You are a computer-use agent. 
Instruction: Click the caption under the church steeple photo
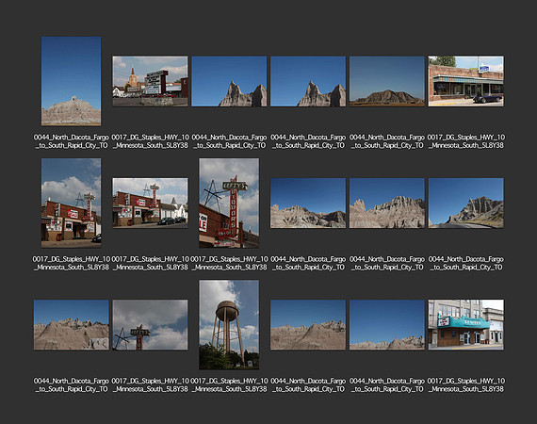[x=150, y=141]
